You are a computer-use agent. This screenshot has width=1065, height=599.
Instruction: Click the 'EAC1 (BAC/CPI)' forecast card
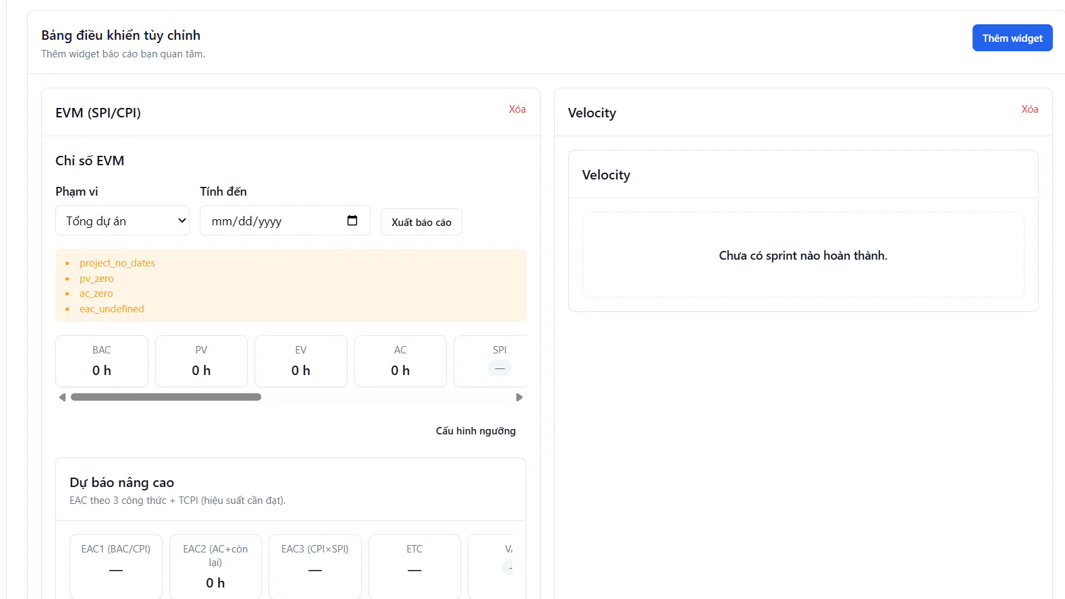click(116, 567)
